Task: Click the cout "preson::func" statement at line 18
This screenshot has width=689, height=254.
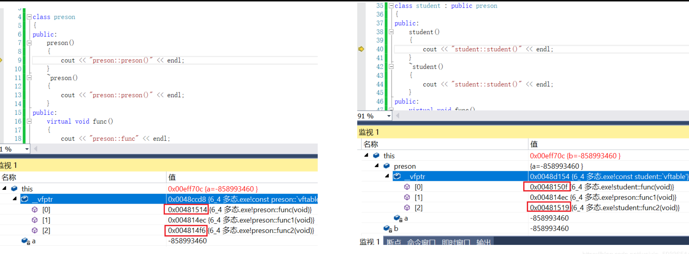Action: click(115, 138)
